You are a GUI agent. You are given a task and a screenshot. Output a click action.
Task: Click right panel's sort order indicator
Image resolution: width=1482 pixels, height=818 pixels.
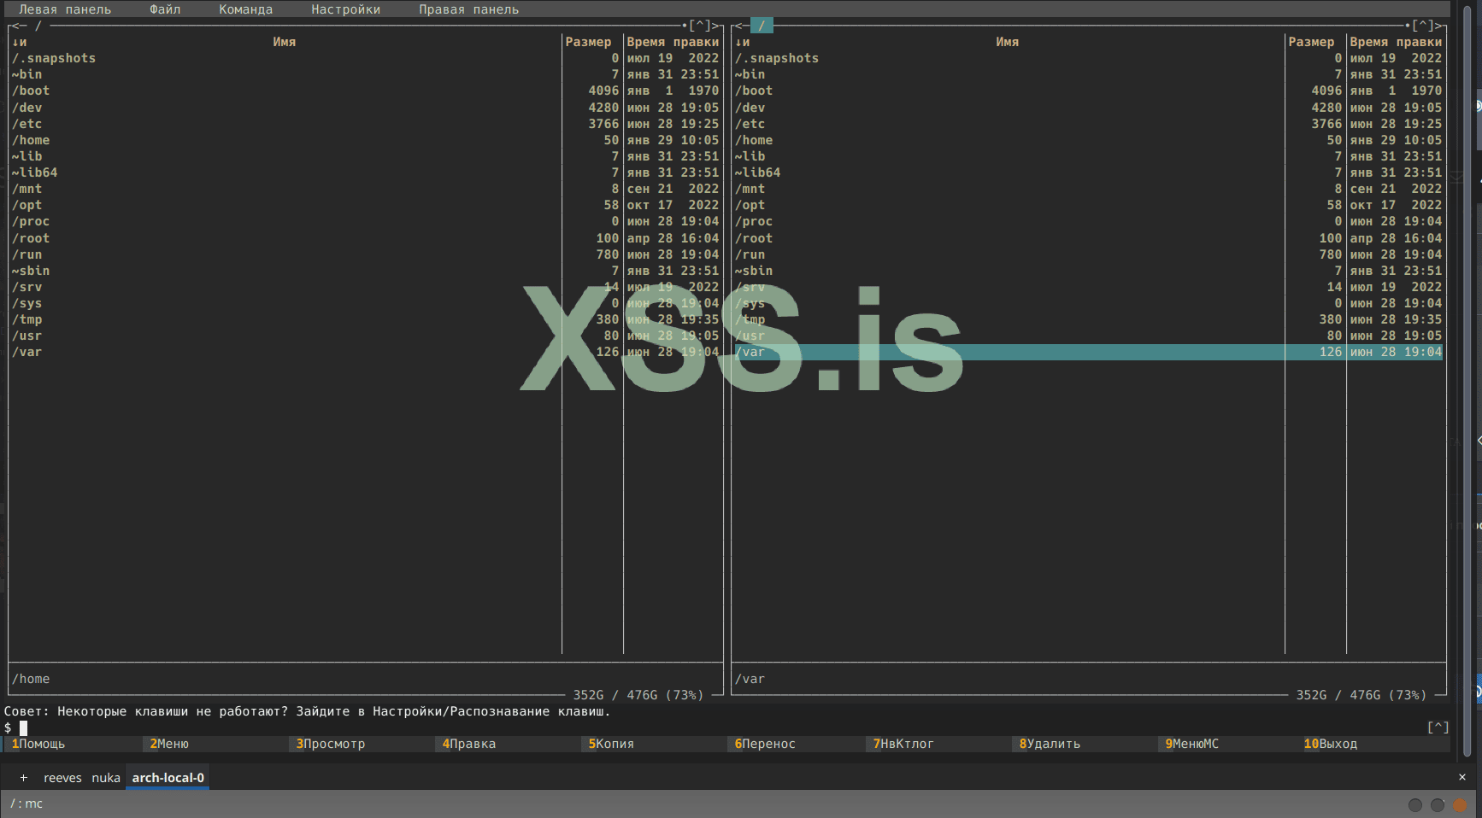(742, 42)
